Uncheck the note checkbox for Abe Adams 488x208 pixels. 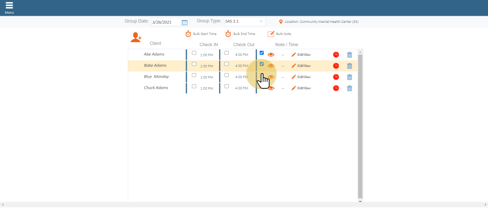click(262, 53)
